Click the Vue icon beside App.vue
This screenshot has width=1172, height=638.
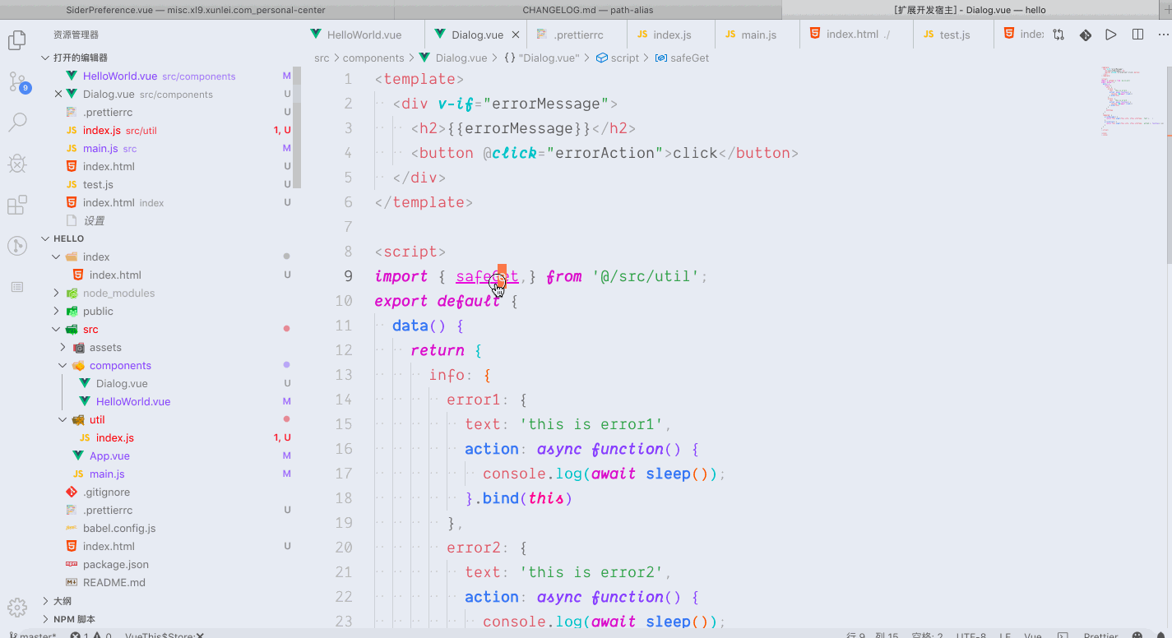tap(78, 455)
